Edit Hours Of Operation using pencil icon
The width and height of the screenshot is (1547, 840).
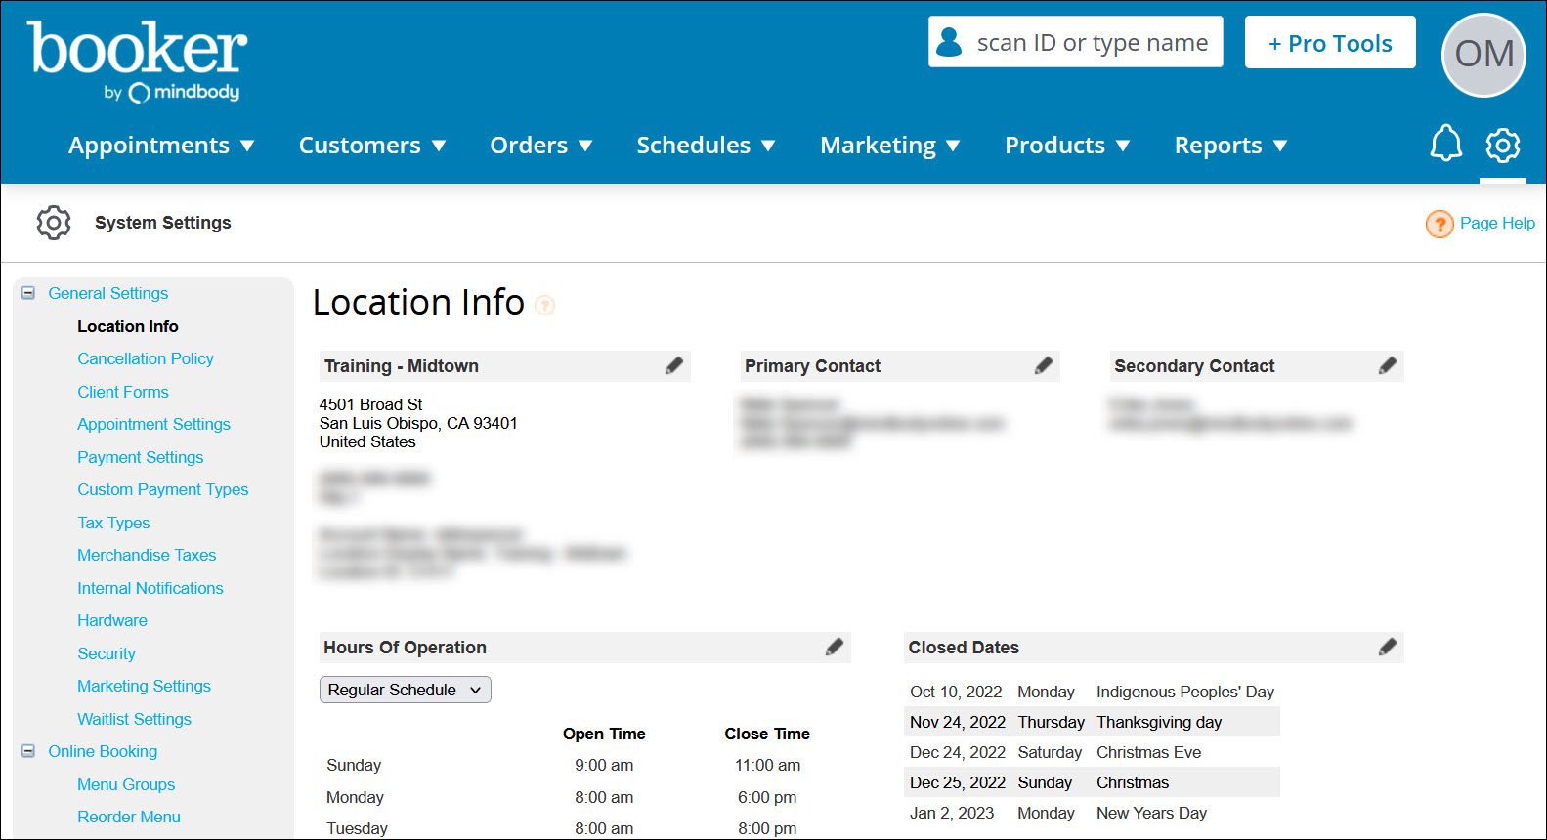click(834, 647)
